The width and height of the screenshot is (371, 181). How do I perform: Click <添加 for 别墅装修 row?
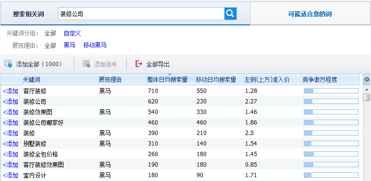(x=11, y=144)
